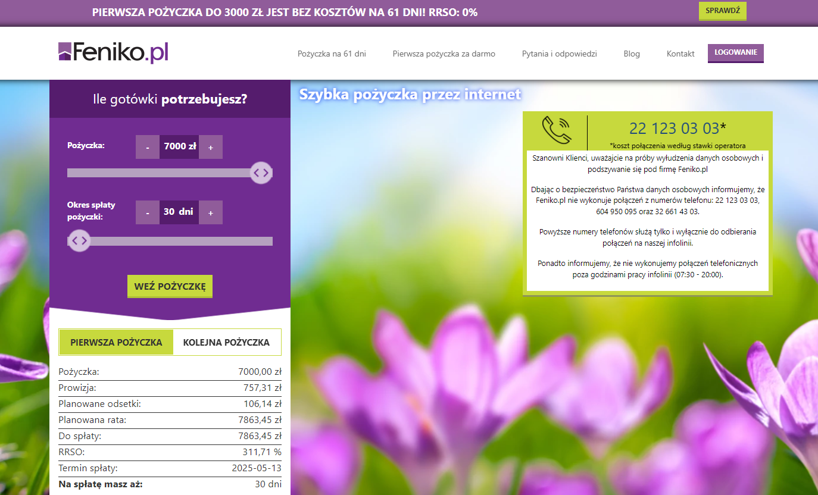Open the Kontakt menu item
Image resolution: width=818 pixels, height=495 pixels.
click(x=680, y=54)
